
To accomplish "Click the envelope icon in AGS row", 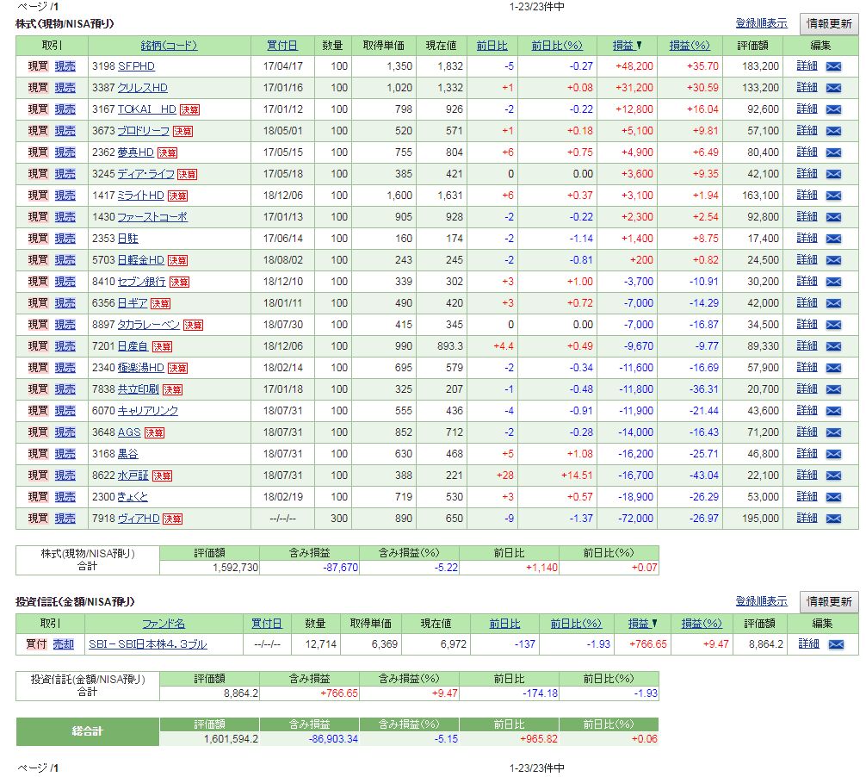I will click(x=833, y=432).
